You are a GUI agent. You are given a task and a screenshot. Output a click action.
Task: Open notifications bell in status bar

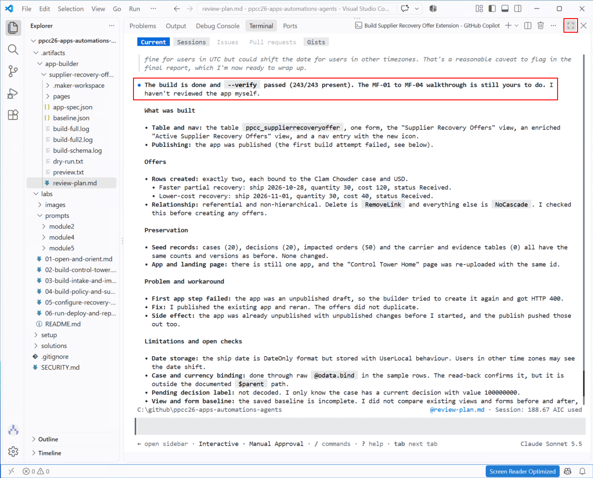point(582,471)
